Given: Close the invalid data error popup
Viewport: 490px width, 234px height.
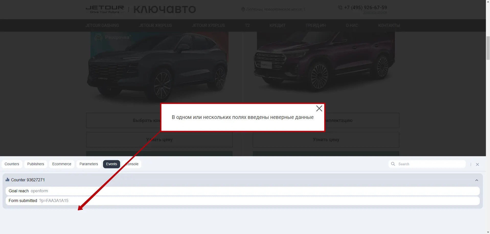Looking at the screenshot, I should click(319, 109).
